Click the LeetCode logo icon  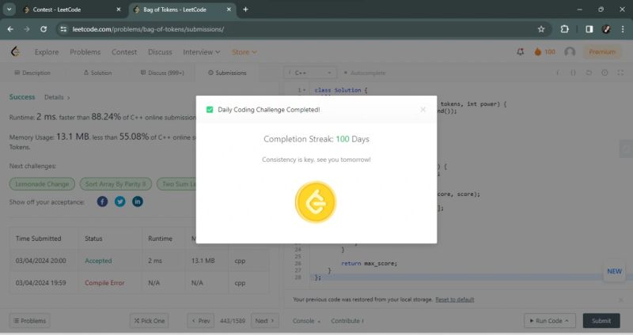(x=15, y=51)
